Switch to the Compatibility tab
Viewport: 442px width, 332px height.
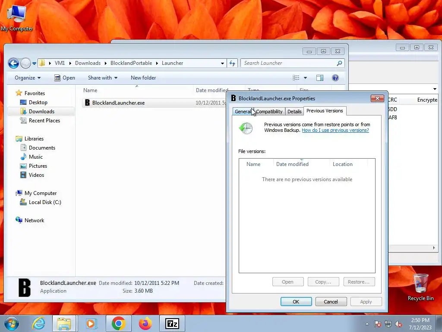click(x=269, y=112)
